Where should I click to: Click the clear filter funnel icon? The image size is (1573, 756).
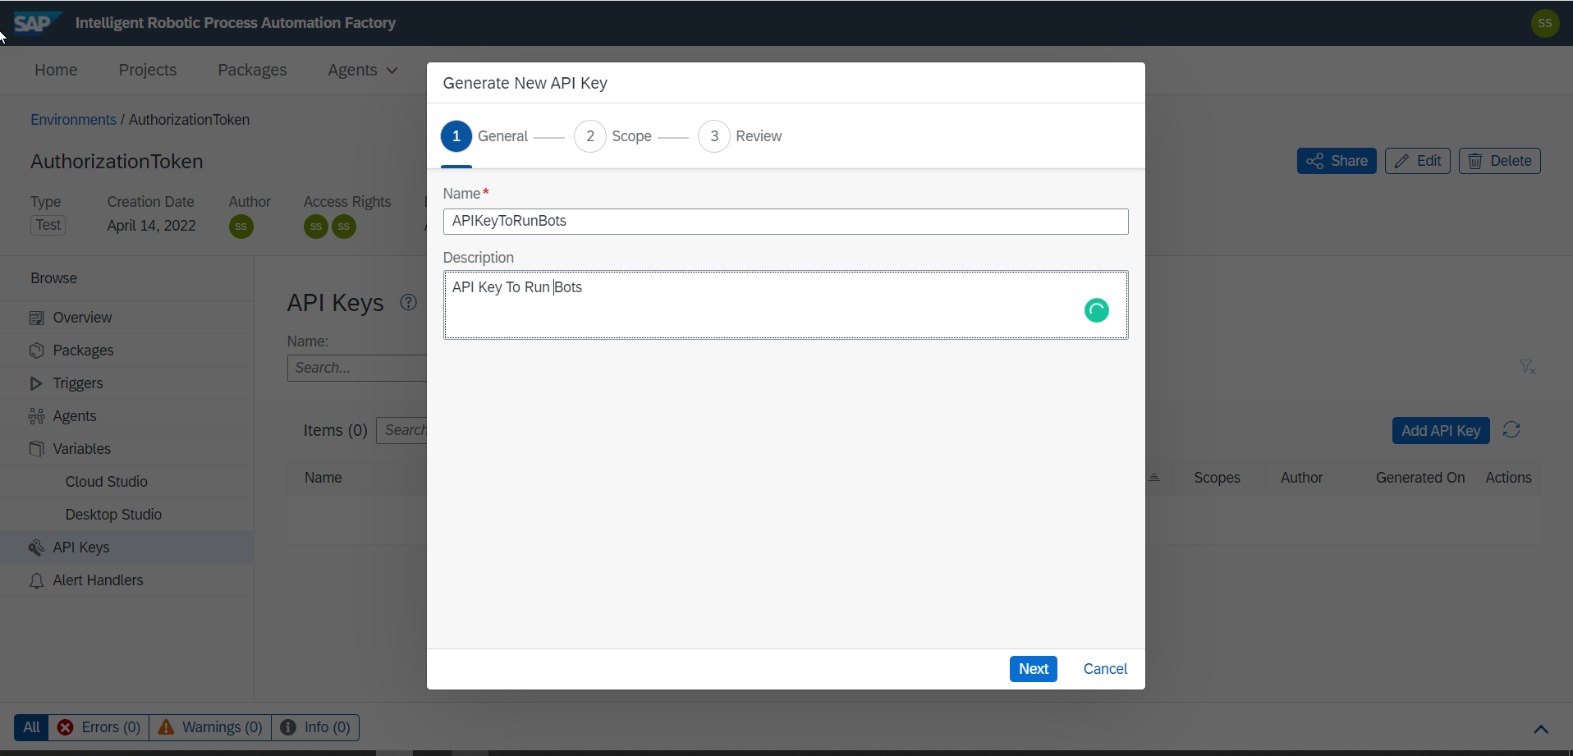tap(1527, 367)
